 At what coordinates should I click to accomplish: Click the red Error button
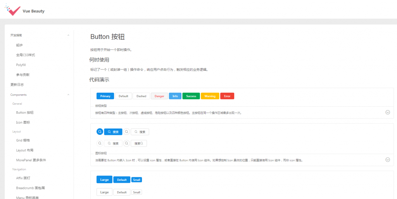[227, 96]
